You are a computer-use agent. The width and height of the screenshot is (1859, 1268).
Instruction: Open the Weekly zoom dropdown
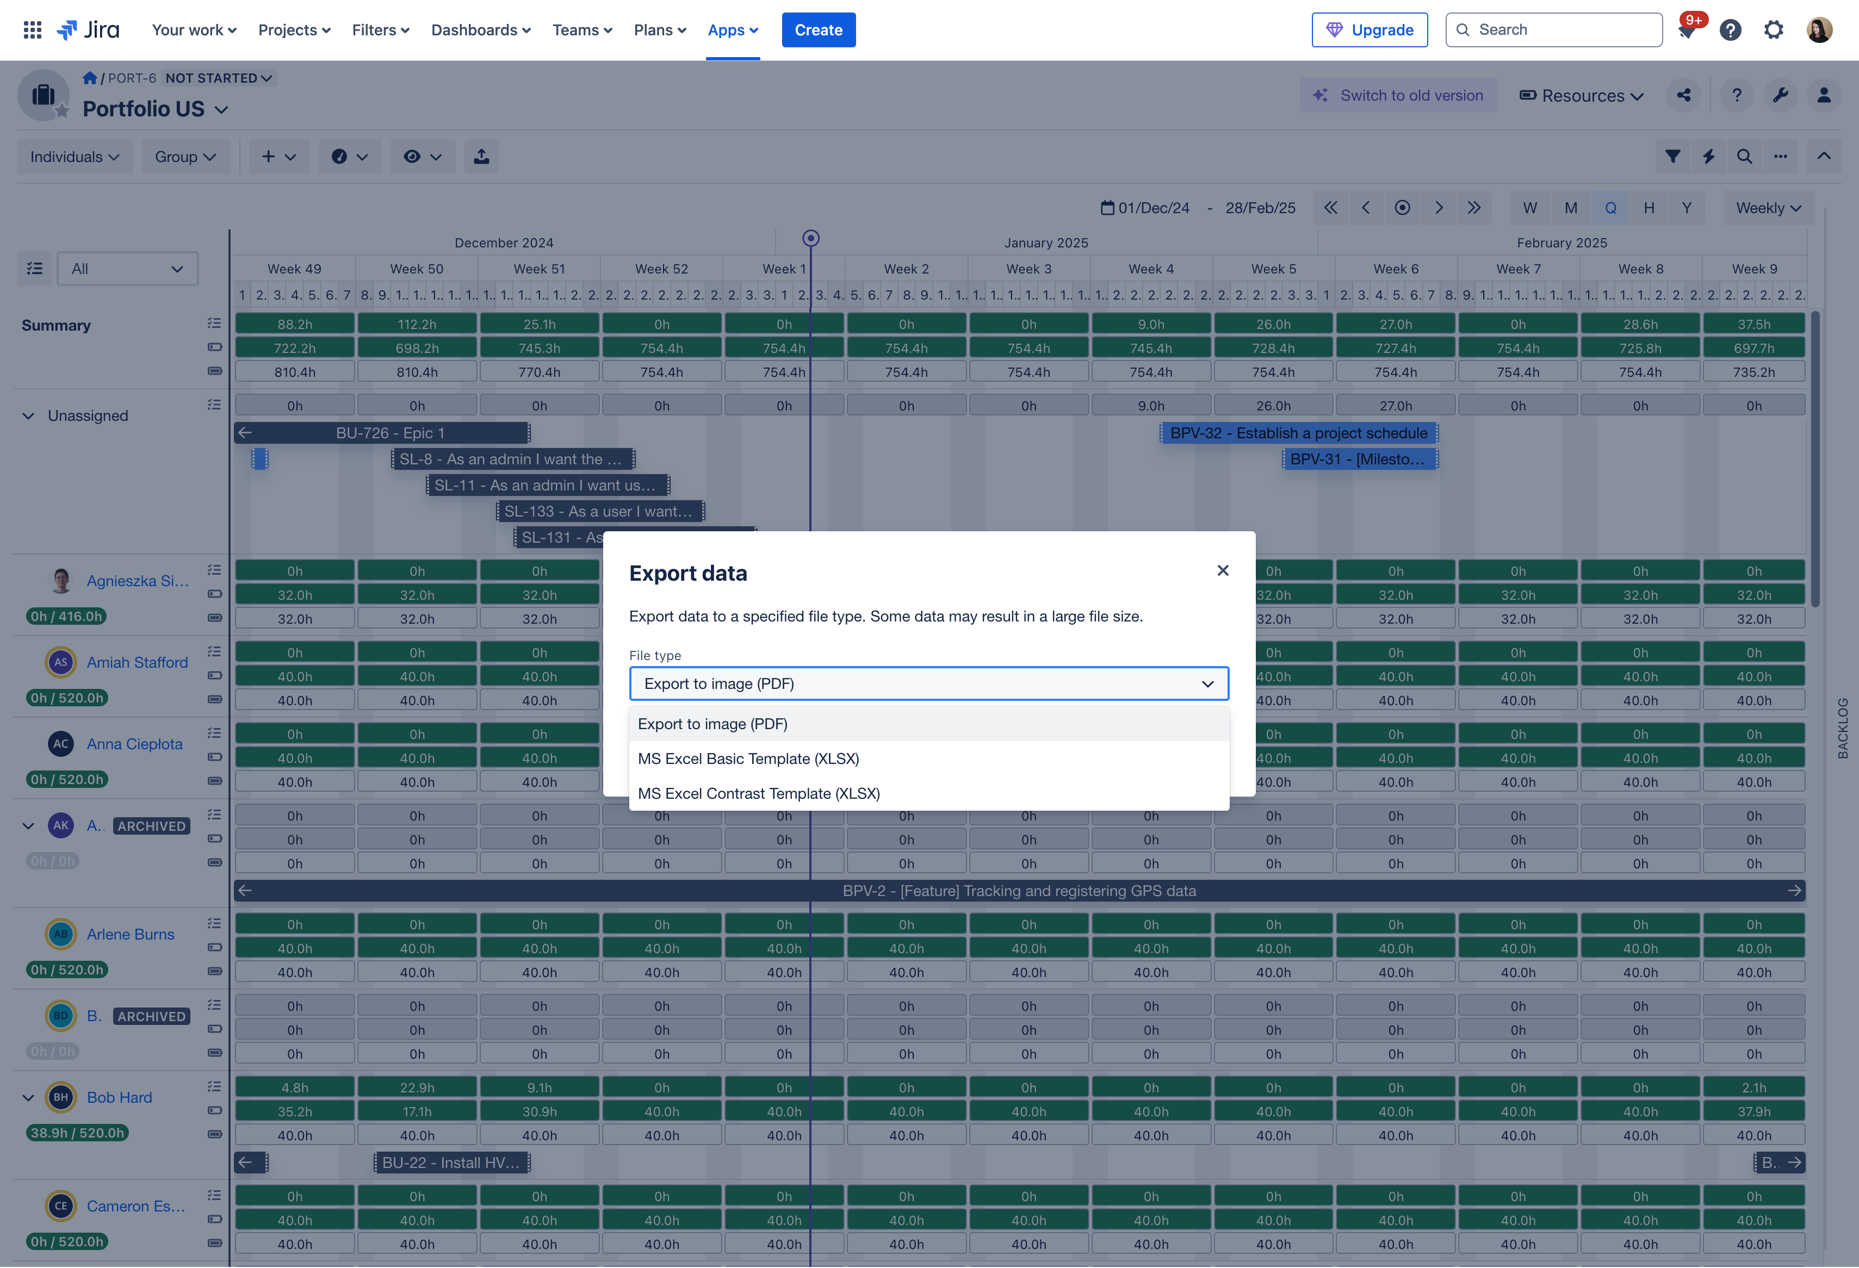[x=1768, y=207]
